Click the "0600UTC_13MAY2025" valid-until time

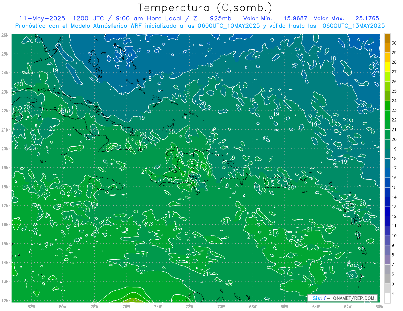tap(354, 25)
